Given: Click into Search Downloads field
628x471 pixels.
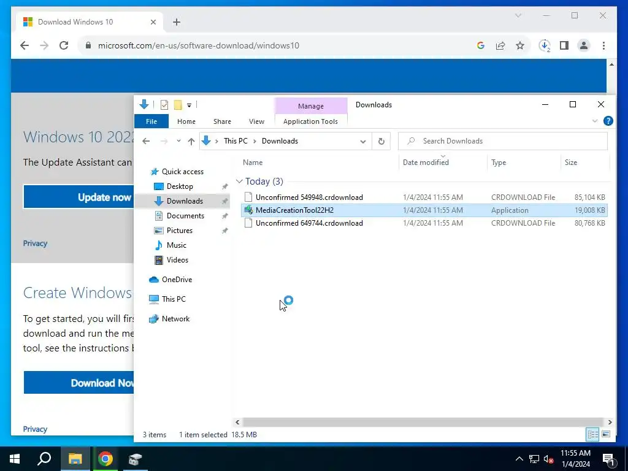Looking at the screenshot, I should click(x=503, y=141).
